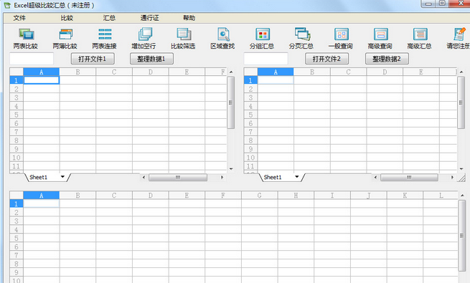470x283 pixels.
Task: Expand the Sheet1 dropdown in the left grid
Action: (x=62, y=177)
